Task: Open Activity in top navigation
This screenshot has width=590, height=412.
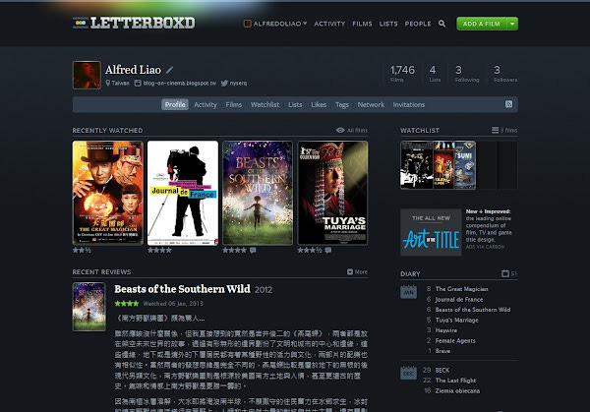Action: pyautogui.click(x=329, y=24)
